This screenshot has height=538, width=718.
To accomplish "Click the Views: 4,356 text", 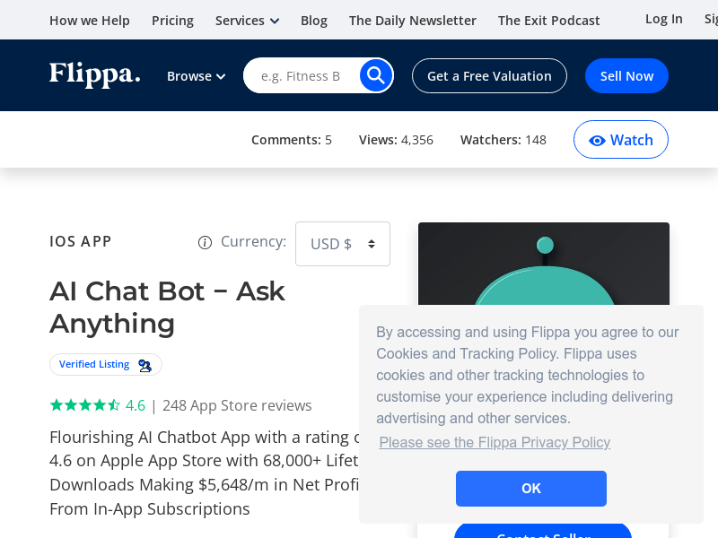I will point(396,140).
